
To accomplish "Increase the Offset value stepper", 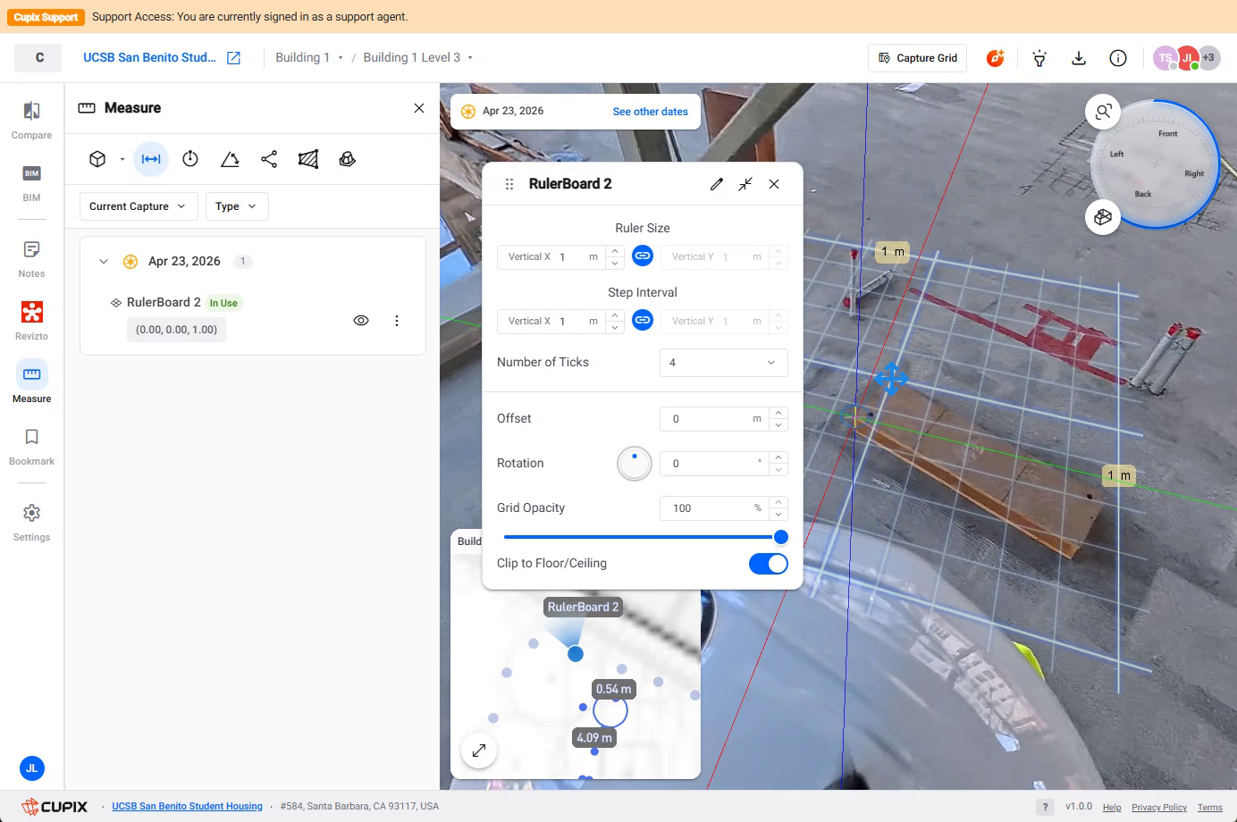I will [778, 413].
